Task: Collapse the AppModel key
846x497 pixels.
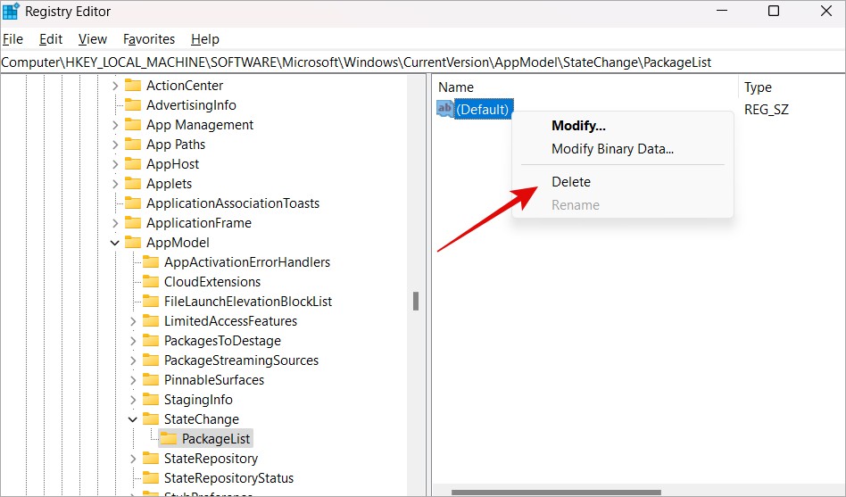Action: coord(115,243)
